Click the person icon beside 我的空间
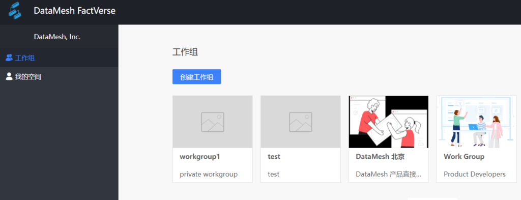This screenshot has height=200, width=521. coord(9,77)
